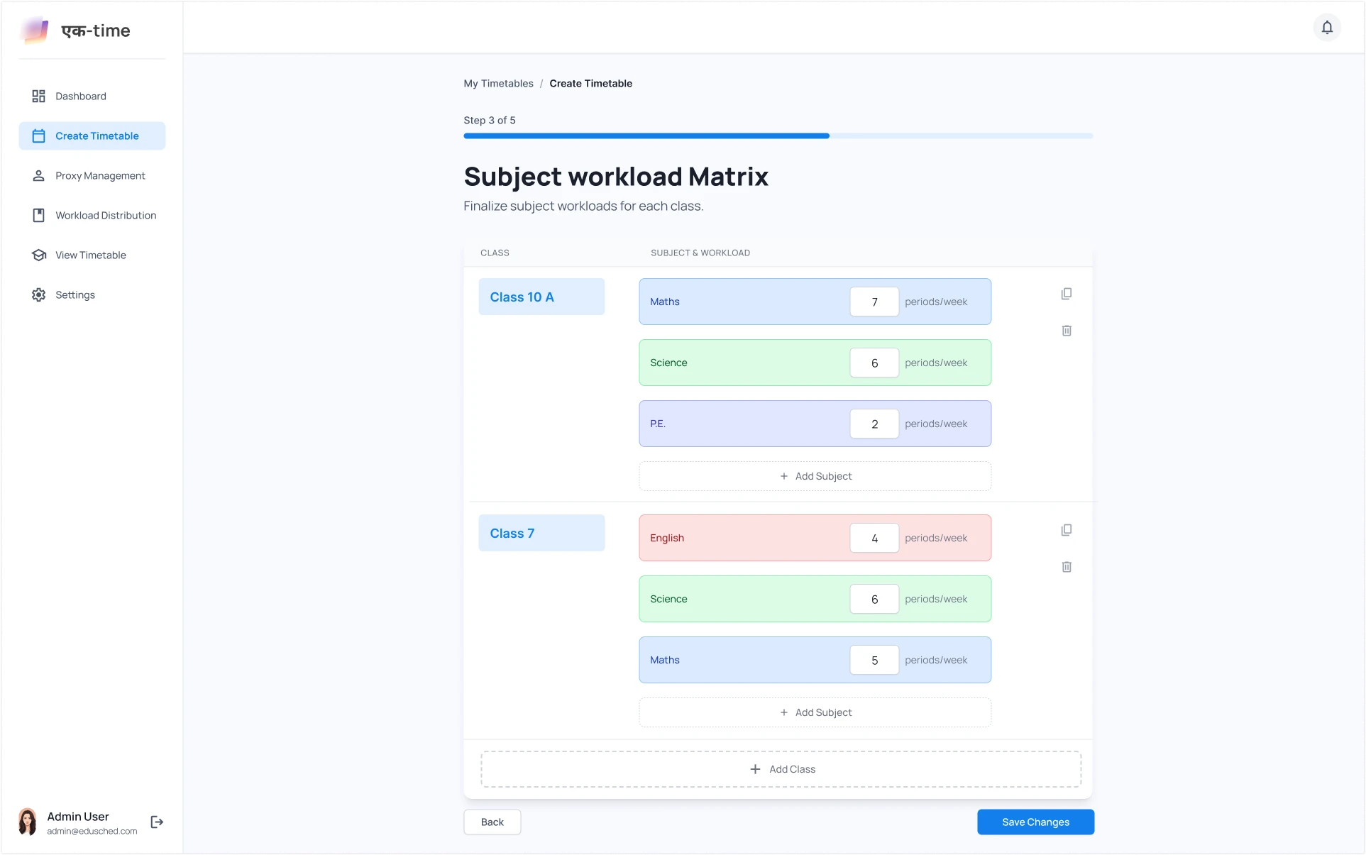This screenshot has height=855, width=1366.
Task: Save Changes to the workload matrix
Action: pyautogui.click(x=1035, y=822)
